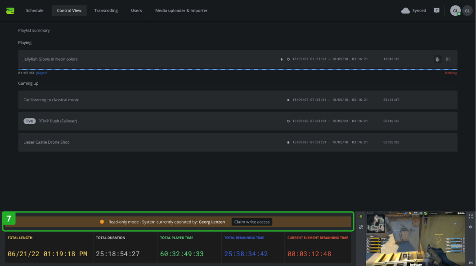476x266 pixels.
Task: Click the dashed playback progress bar
Action: [x=238, y=69]
